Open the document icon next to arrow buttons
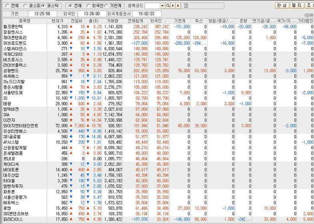This screenshot has height=224, width=314. tap(186, 6)
